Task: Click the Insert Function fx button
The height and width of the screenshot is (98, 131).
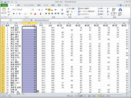Action: [31, 20]
